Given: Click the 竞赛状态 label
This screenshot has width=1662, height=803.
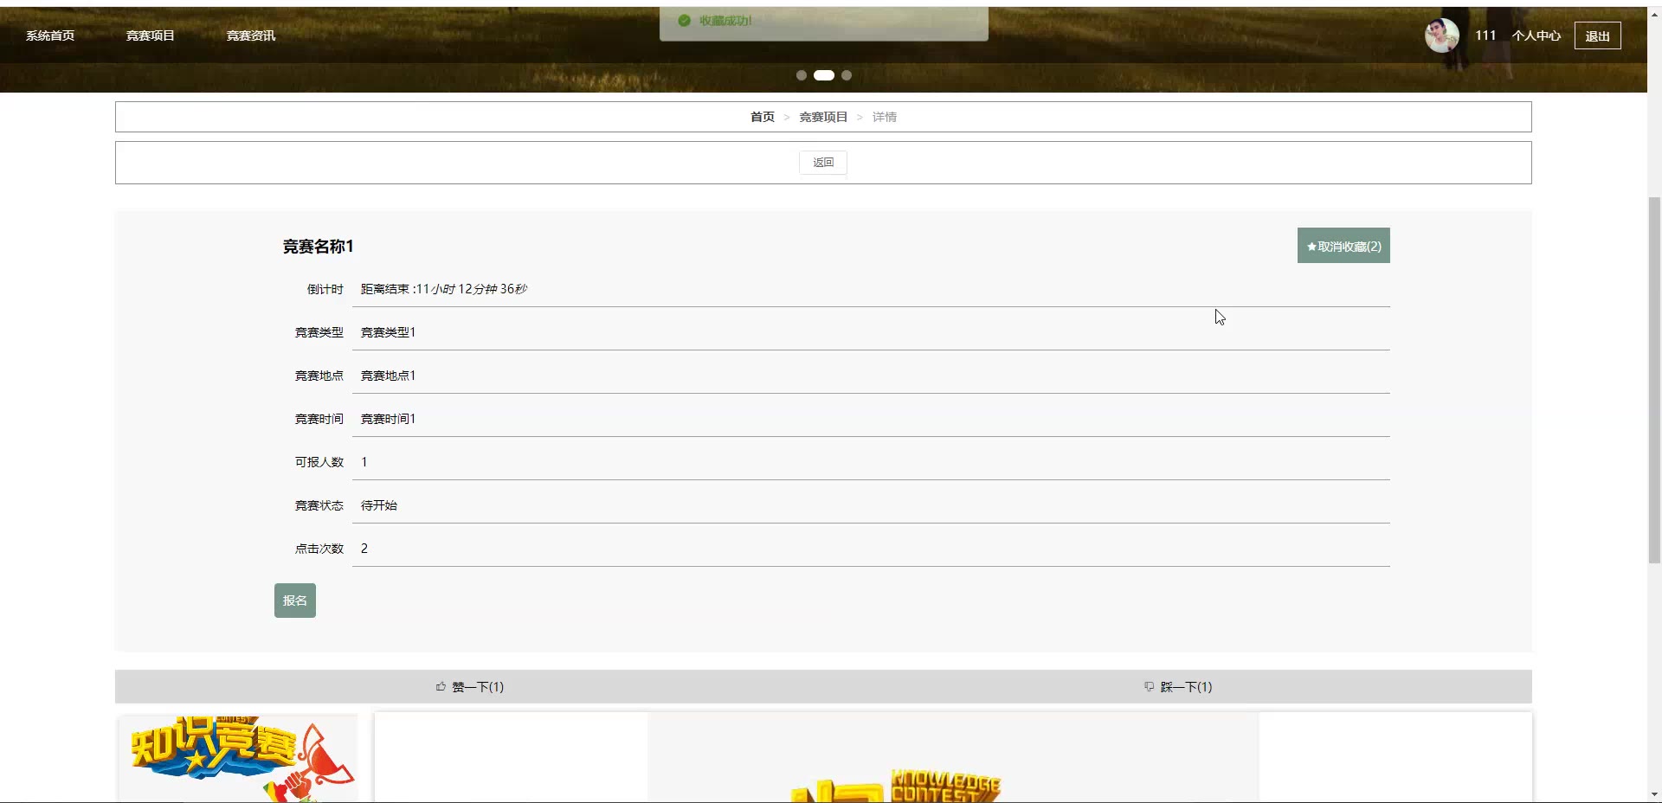Looking at the screenshot, I should 319,505.
